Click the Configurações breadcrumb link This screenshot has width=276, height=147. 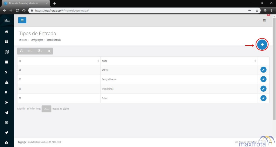point(37,40)
